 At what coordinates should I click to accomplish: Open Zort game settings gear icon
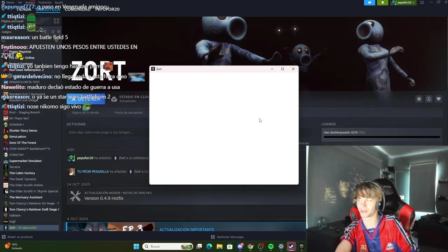[419, 99]
